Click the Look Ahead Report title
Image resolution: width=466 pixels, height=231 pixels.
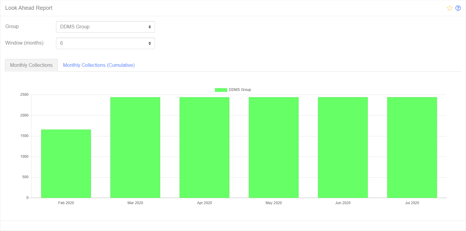(29, 8)
